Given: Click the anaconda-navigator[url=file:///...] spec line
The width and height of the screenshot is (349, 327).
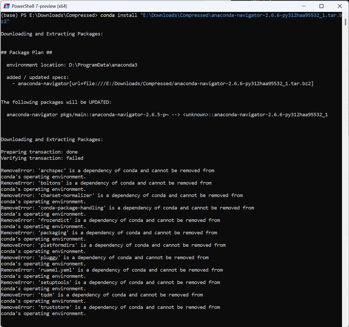Looking at the screenshot, I should coord(163,84).
